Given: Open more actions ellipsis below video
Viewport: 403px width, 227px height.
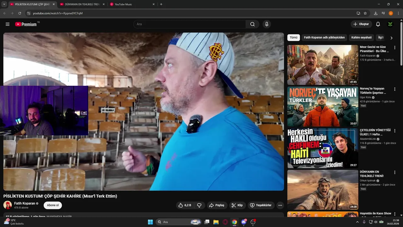Looking at the screenshot, I should click(280, 205).
